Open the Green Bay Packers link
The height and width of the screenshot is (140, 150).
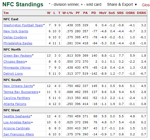17,56
